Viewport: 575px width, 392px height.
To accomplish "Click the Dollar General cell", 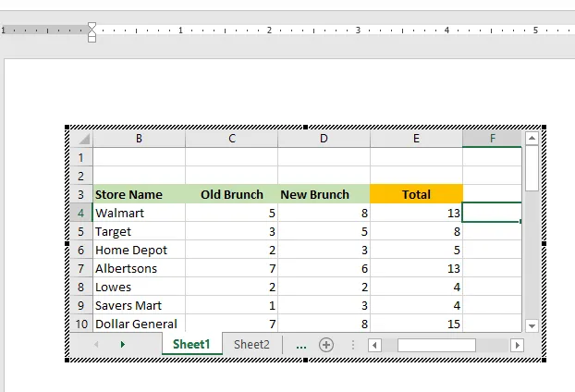I will click(139, 324).
